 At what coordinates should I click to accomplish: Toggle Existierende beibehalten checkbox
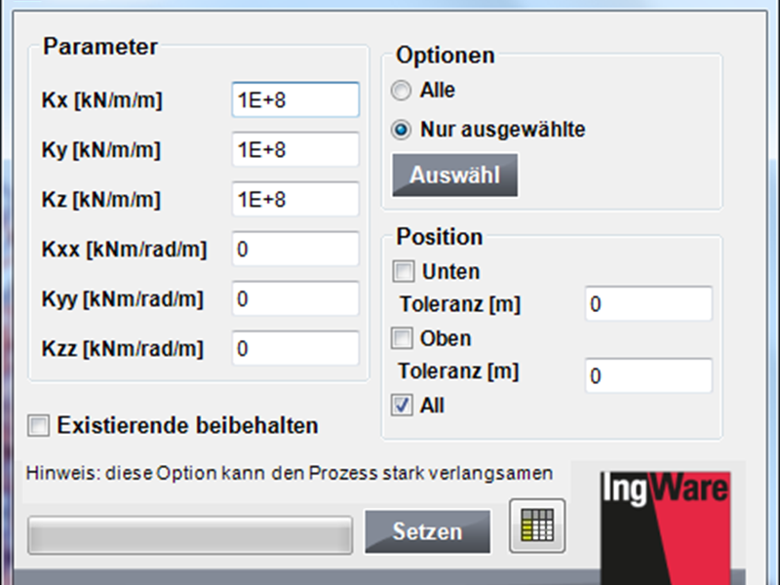[x=39, y=425]
